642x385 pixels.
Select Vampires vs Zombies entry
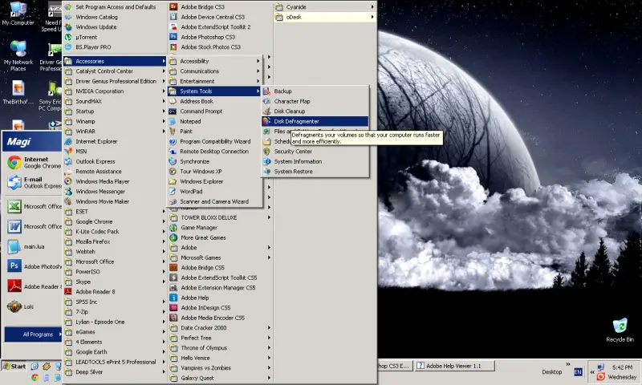[x=220, y=368]
